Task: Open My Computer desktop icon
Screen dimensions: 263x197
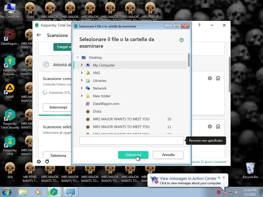Action: 10,11
